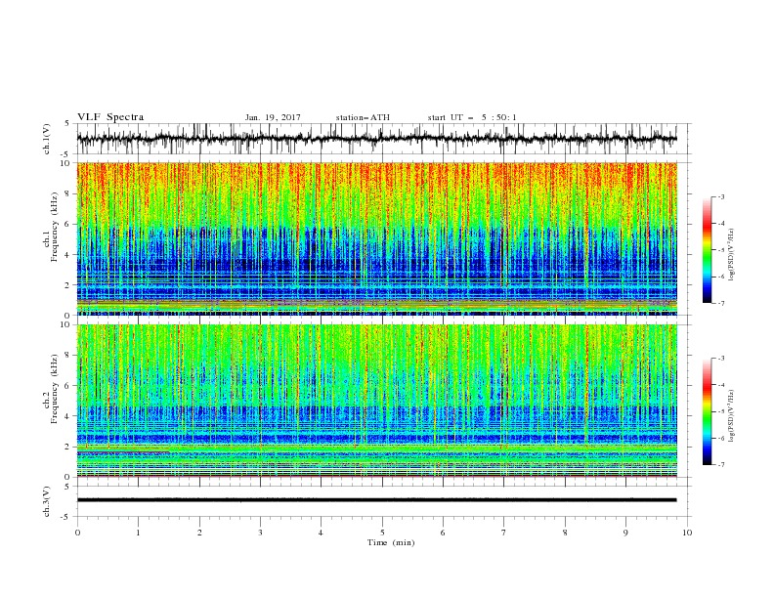The width and height of the screenshot is (774, 598).
Task: Click the "start UT = 5 :50: 1" label
Action: (x=472, y=117)
